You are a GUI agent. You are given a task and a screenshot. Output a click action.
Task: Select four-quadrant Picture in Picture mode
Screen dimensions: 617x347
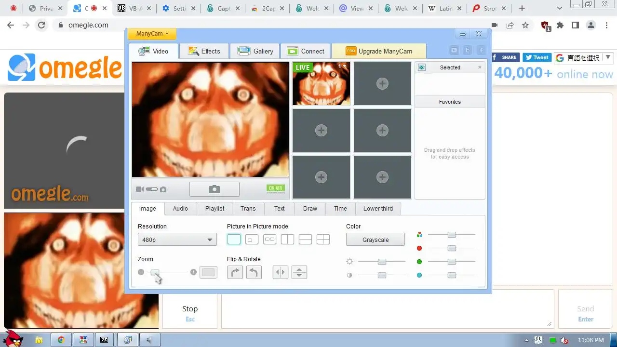point(323,240)
